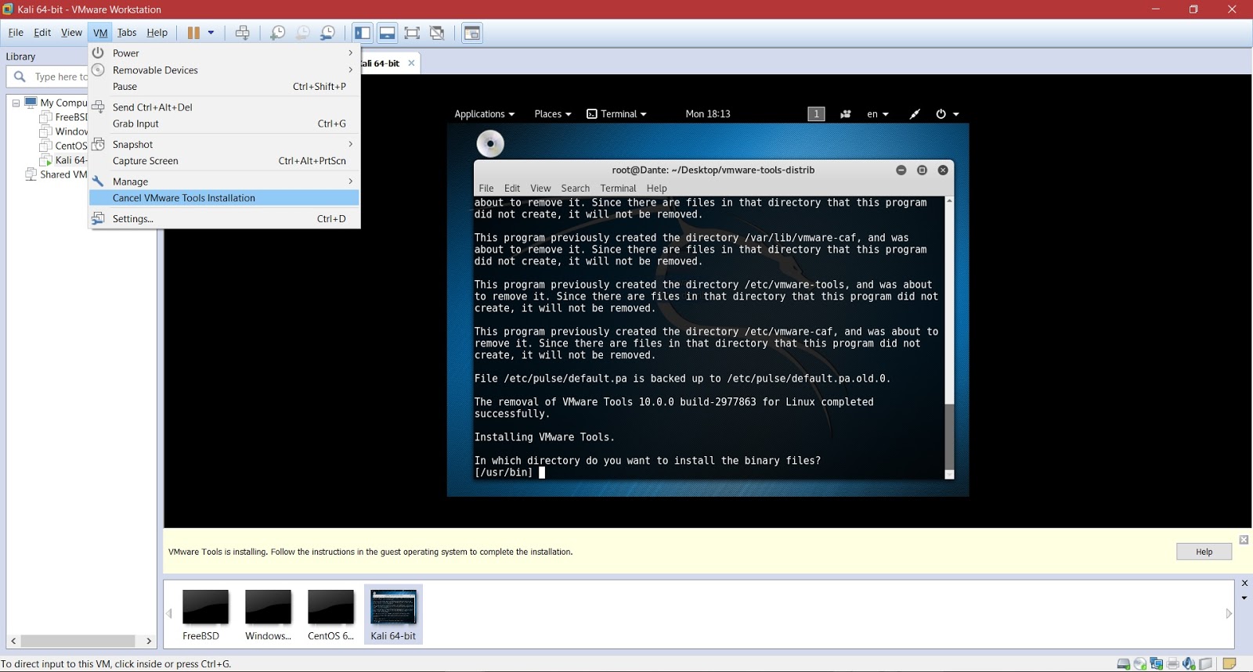
Task: Dismiss the VMware Tools installing notification bar
Action: 1244,540
